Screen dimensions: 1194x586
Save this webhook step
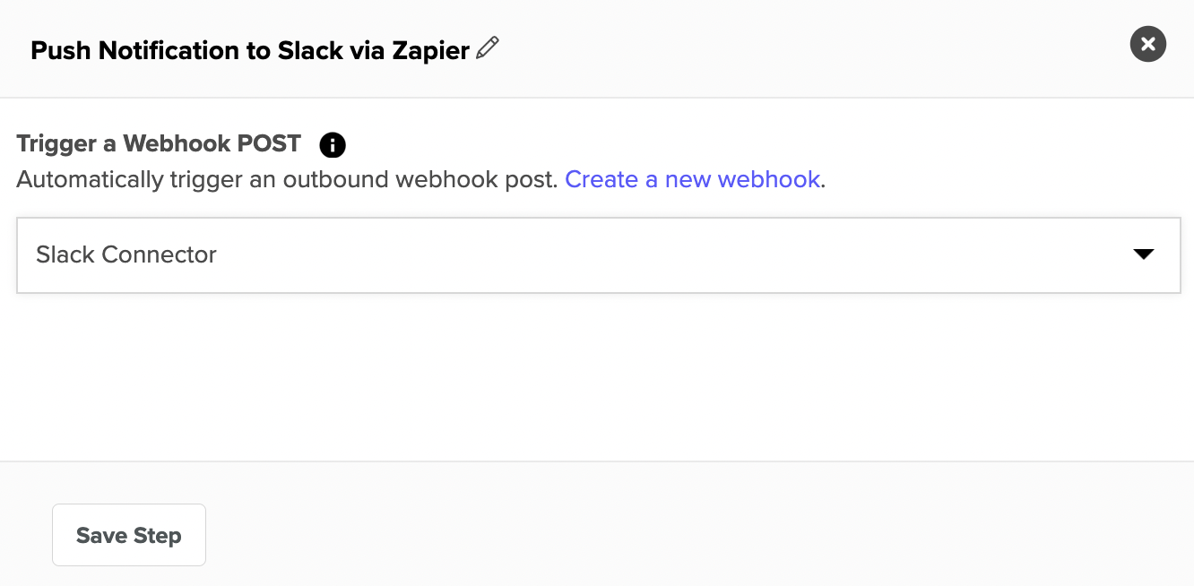(x=129, y=535)
